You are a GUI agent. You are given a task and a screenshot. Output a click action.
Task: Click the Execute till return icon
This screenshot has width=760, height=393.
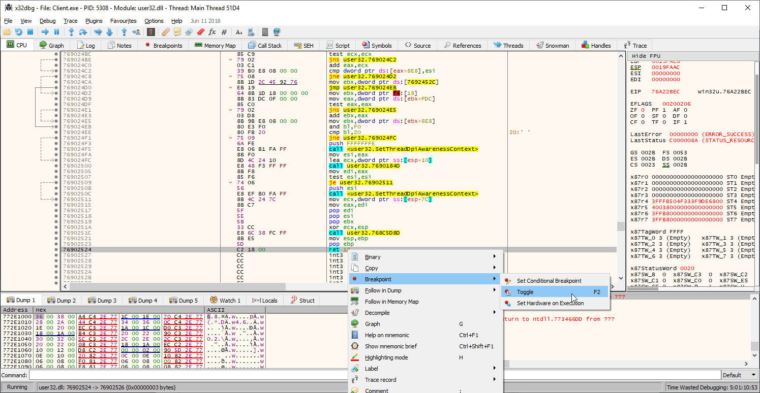(125, 32)
